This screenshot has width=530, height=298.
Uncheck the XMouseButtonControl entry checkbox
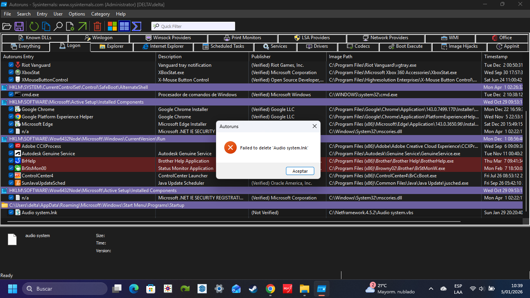point(11,80)
